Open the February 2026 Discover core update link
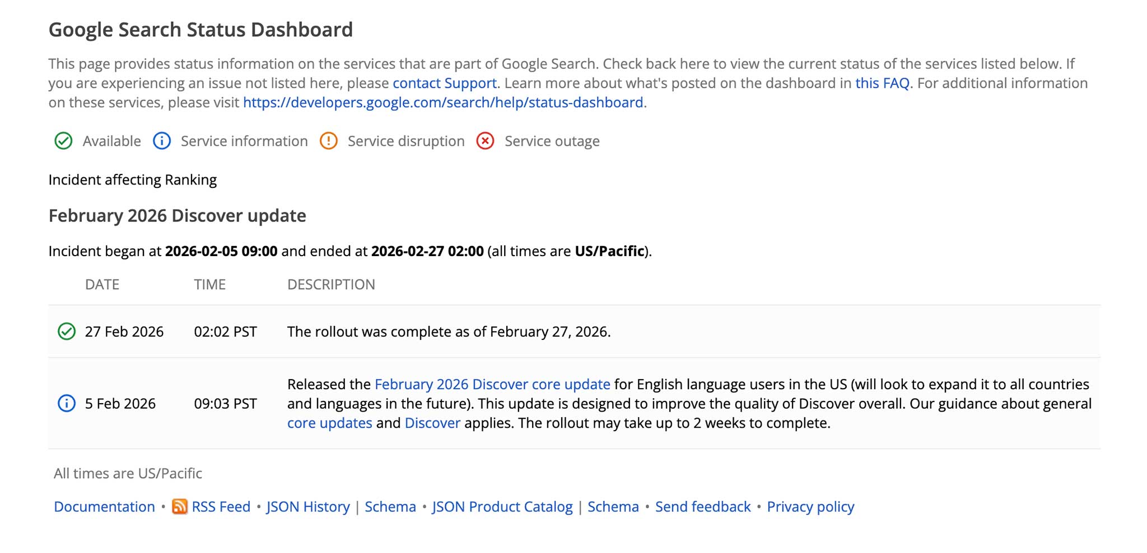The width and height of the screenshot is (1147, 553). (x=492, y=384)
